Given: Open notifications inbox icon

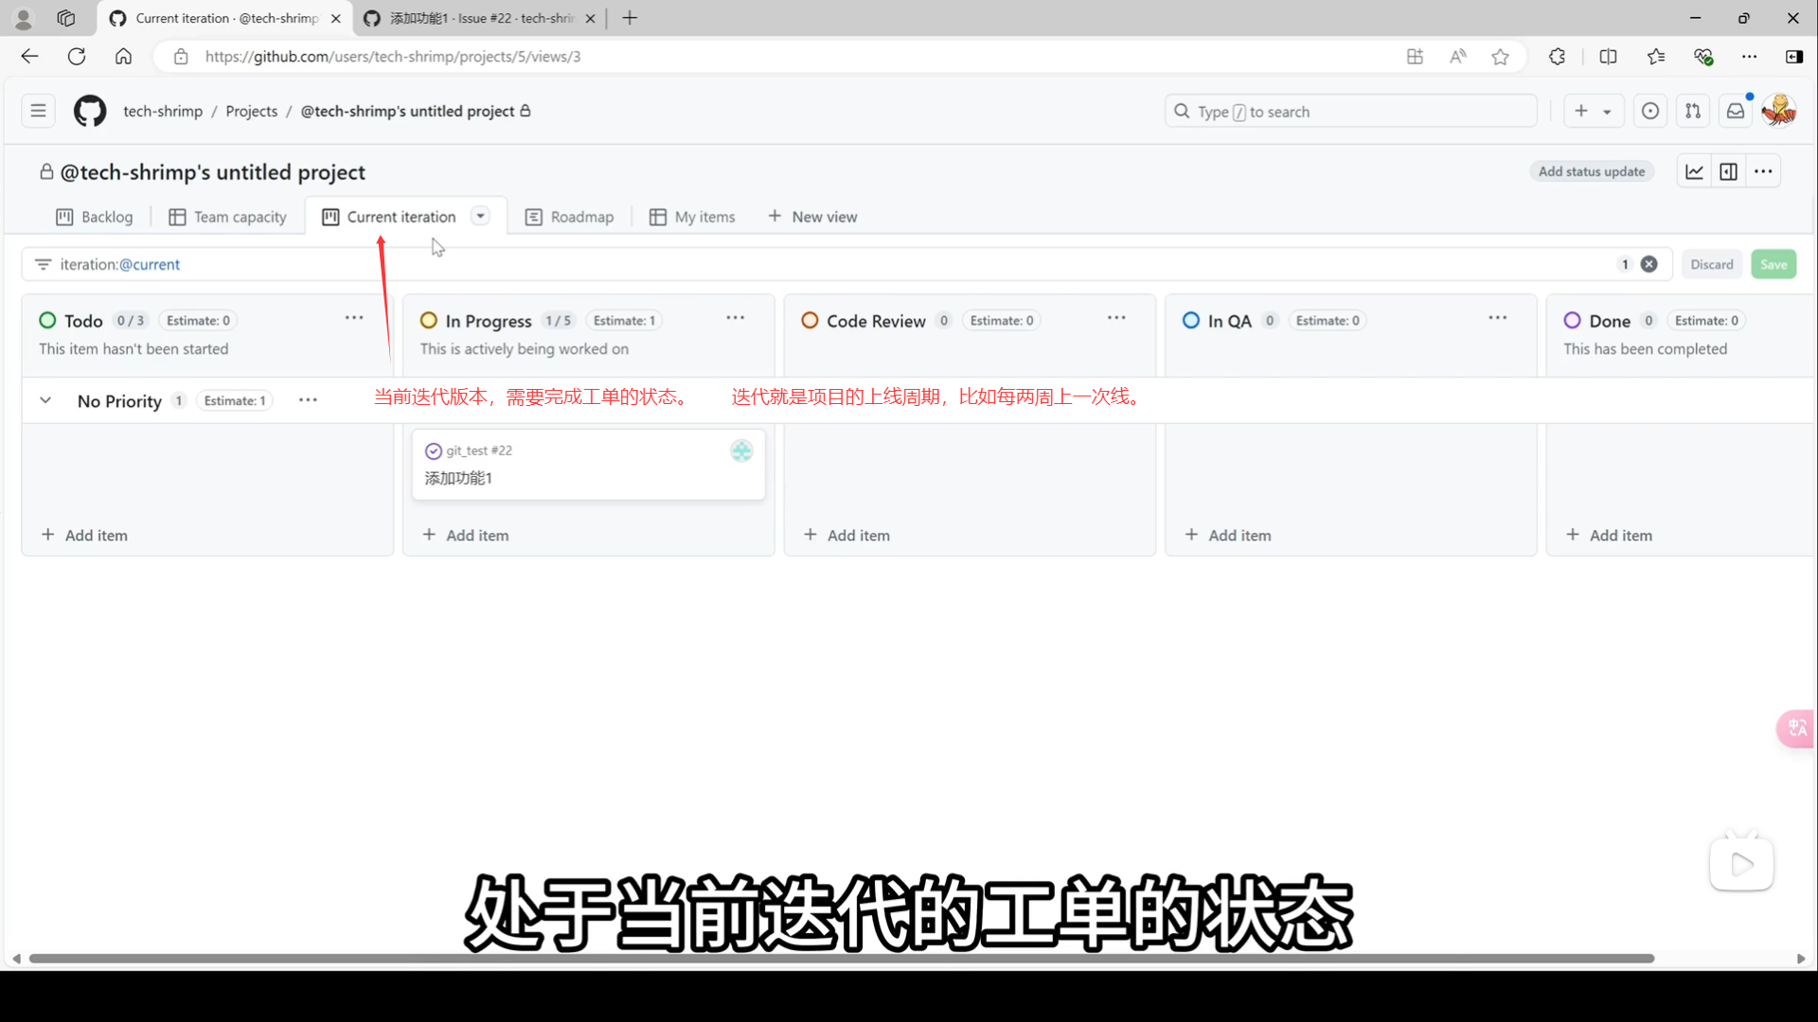Looking at the screenshot, I should pyautogui.click(x=1735, y=111).
